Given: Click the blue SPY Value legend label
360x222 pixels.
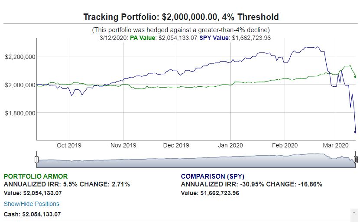Looking at the screenshot, I should (x=214, y=38).
